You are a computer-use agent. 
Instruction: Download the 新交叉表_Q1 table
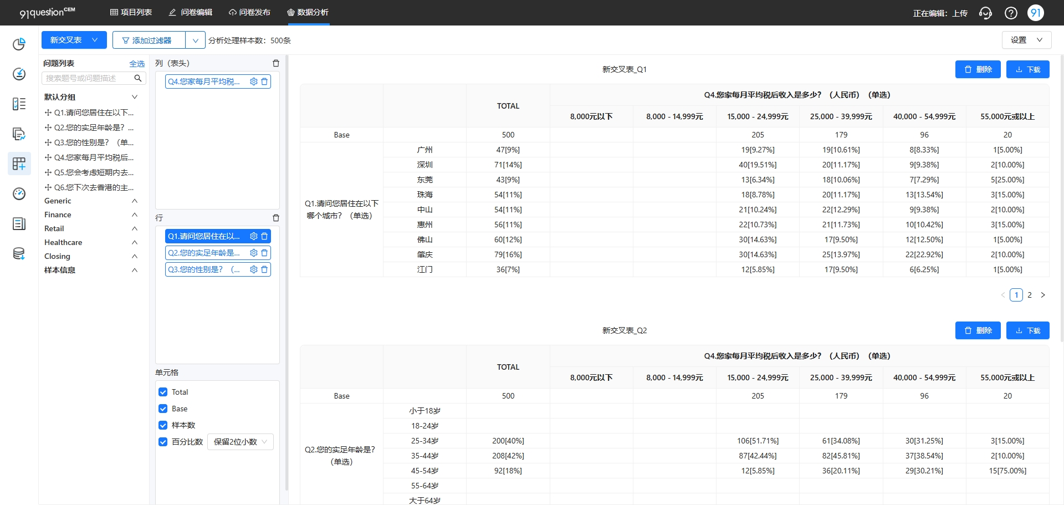(1028, 69)
